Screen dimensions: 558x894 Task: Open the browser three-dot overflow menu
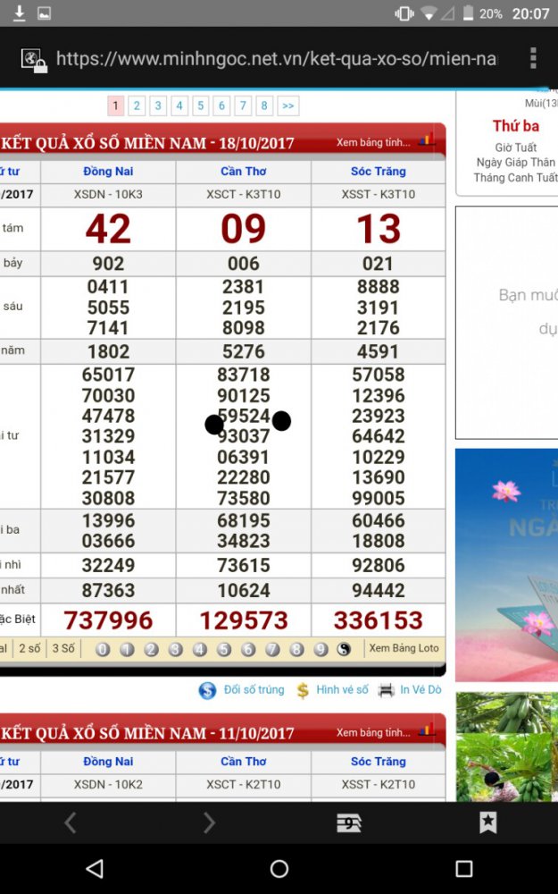[x=533, y=59]
